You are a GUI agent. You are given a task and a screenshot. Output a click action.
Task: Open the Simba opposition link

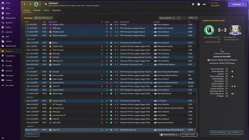(x=55, y=43)
